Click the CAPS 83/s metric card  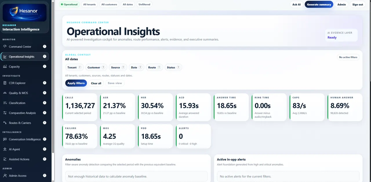click(x=307, y=107)
